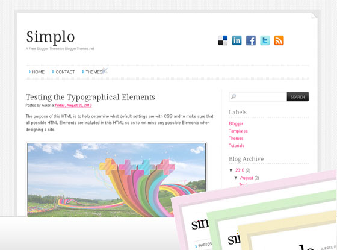Image resolution: width=337 pixels, height=250 pixels.
Task: Open the Facebook social icon
Action: [251, 40]
